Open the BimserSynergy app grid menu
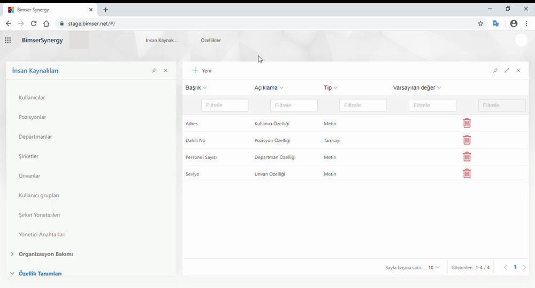 8,41
